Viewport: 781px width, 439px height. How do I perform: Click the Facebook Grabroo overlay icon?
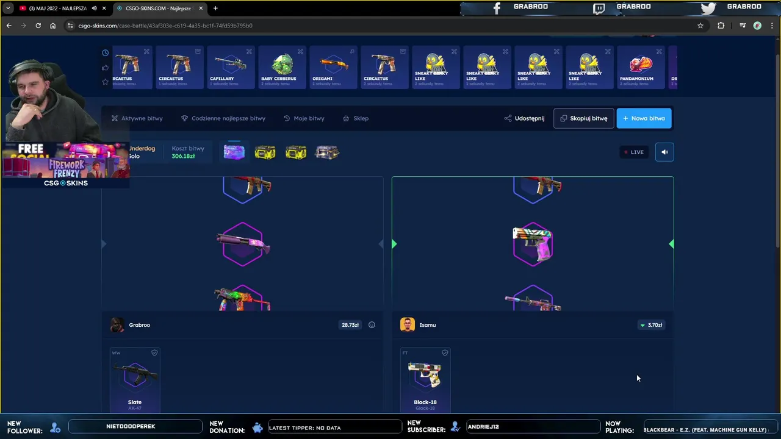(497, 8)
